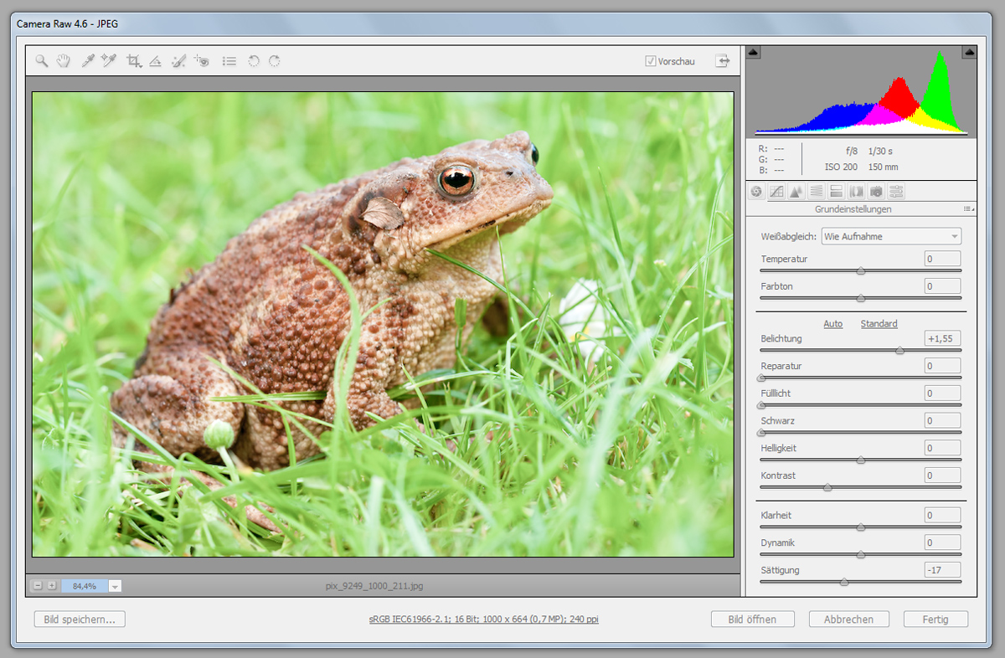Switch to the Tone Curve tab
1005x658 pixels.
coord(776,192)
